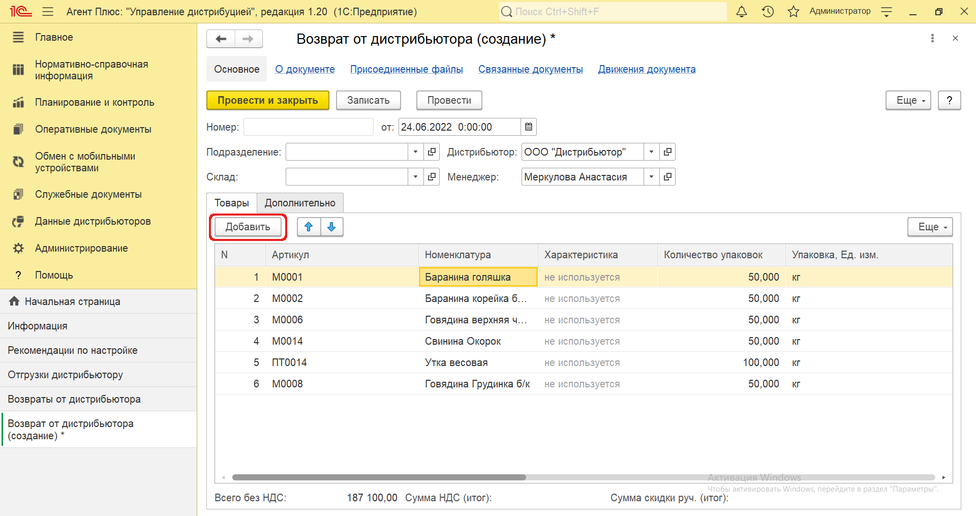976x516 pixels.
Task: Select row with артикул ПТ0014
Action: (584, 362)
